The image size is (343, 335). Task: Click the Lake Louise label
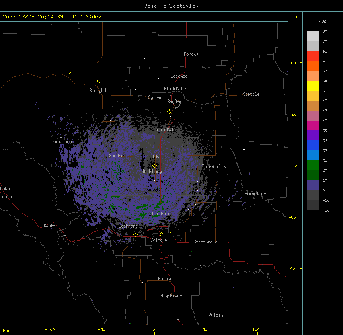[7, 193]
